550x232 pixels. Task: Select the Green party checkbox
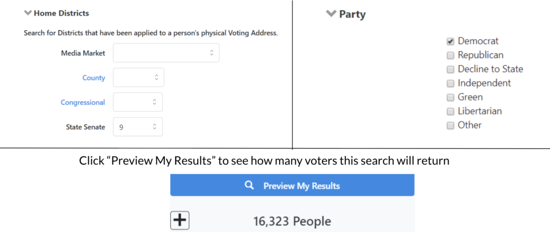coord(451,97)
